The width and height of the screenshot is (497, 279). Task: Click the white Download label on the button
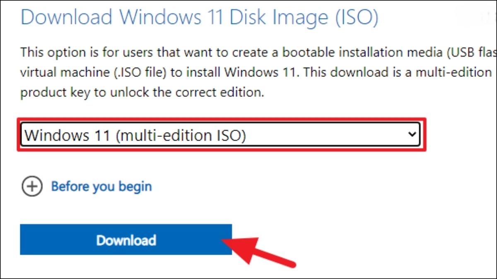(x=126, y=240)
